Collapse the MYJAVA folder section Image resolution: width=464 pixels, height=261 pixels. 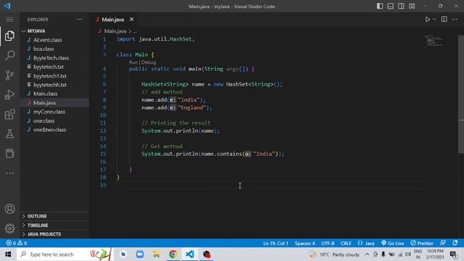(54, 31)
